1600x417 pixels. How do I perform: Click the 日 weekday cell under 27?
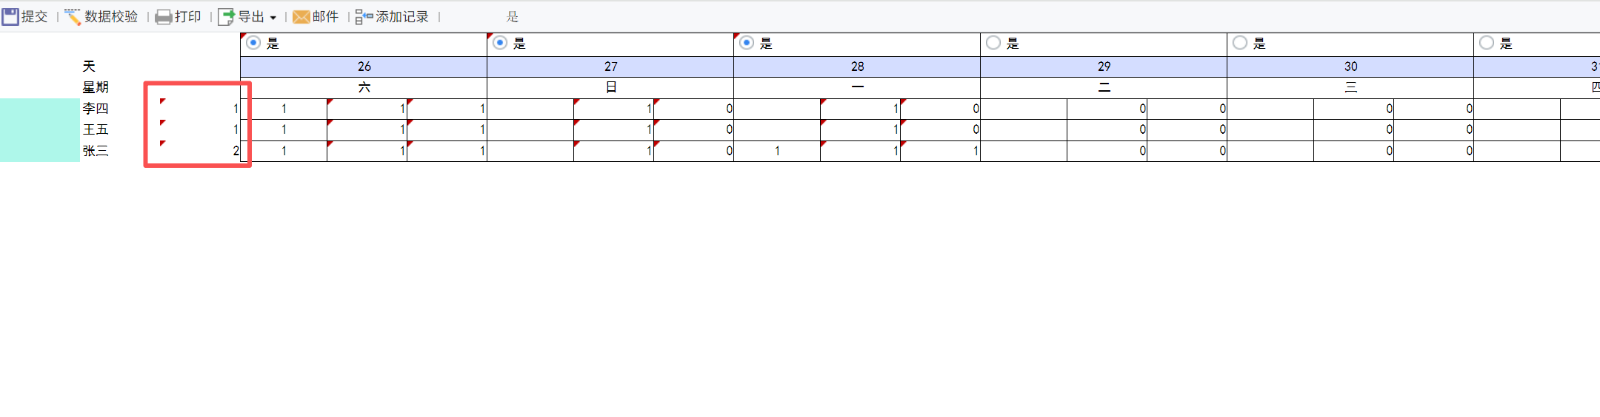610,87
